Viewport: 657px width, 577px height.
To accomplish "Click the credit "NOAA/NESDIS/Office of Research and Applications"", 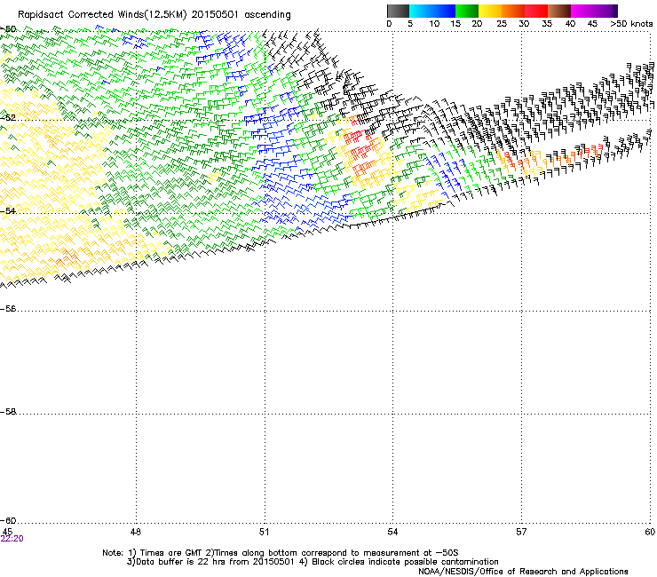I will tap(523, 572).
